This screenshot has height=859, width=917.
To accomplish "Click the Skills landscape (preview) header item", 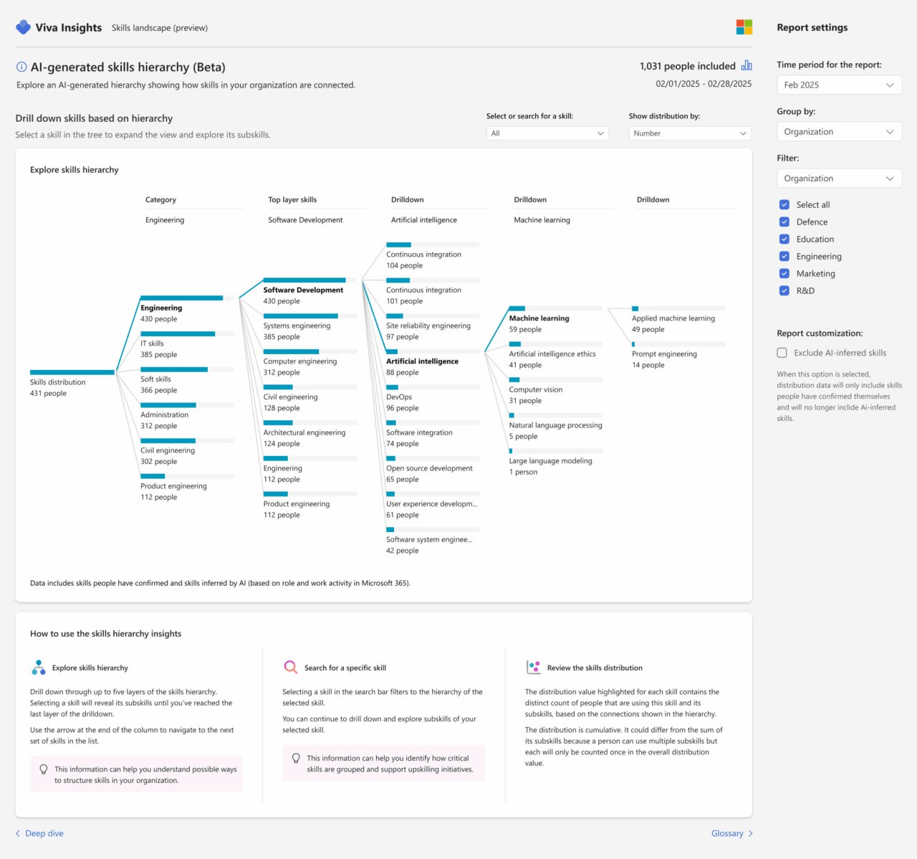I will [159, 27].
